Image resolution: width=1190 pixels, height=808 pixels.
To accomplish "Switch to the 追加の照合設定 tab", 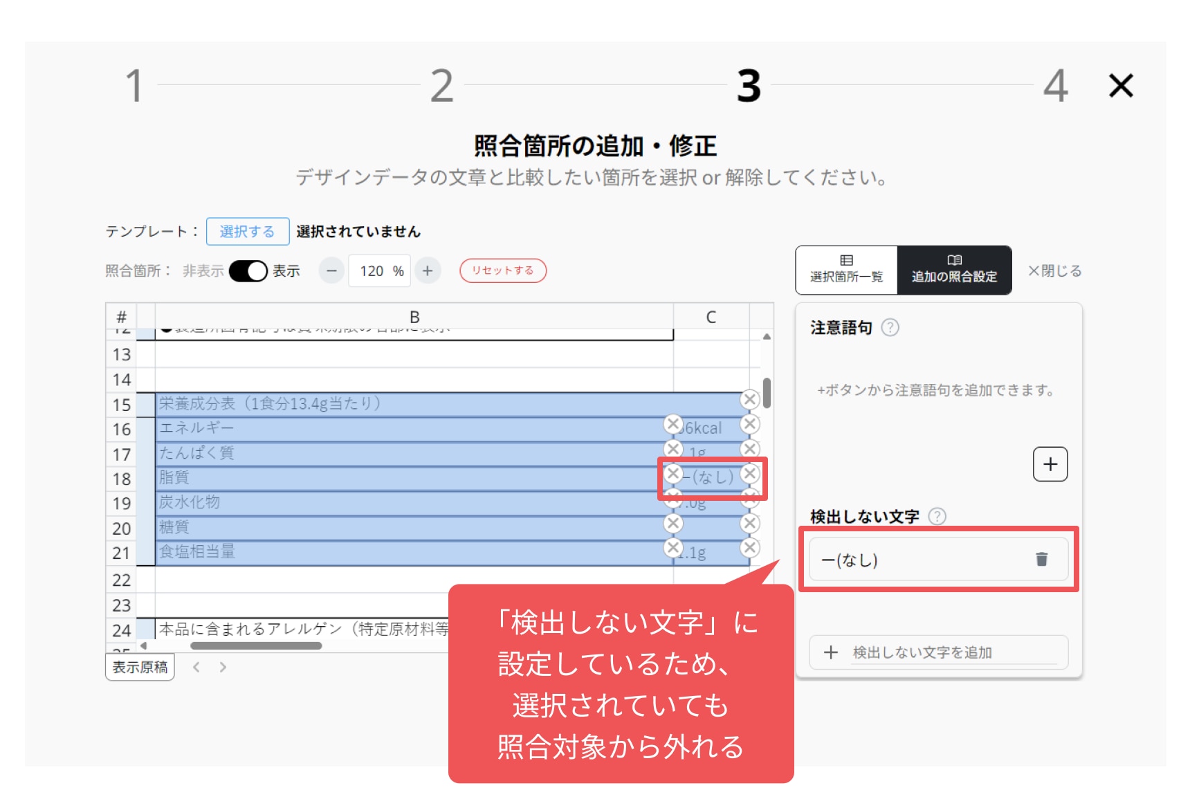I will pos(954,270).
